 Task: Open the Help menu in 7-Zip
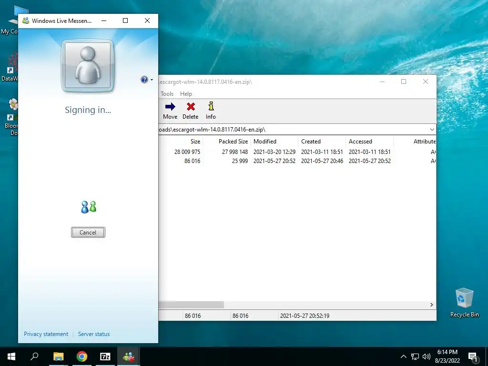[x=186, y=94]
